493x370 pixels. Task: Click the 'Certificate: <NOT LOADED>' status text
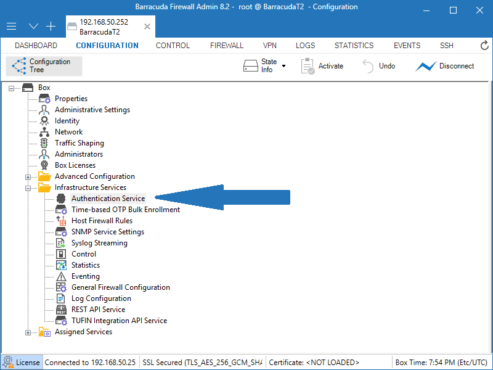(314, 363)
